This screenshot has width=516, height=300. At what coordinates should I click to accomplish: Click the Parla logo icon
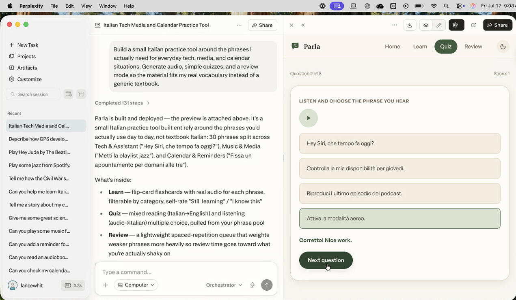[x=295, y=46]
